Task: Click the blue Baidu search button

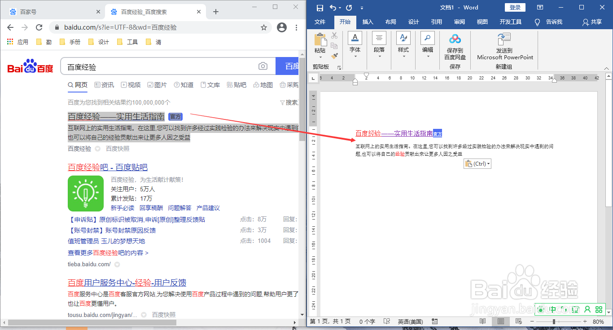Action: 287,66
